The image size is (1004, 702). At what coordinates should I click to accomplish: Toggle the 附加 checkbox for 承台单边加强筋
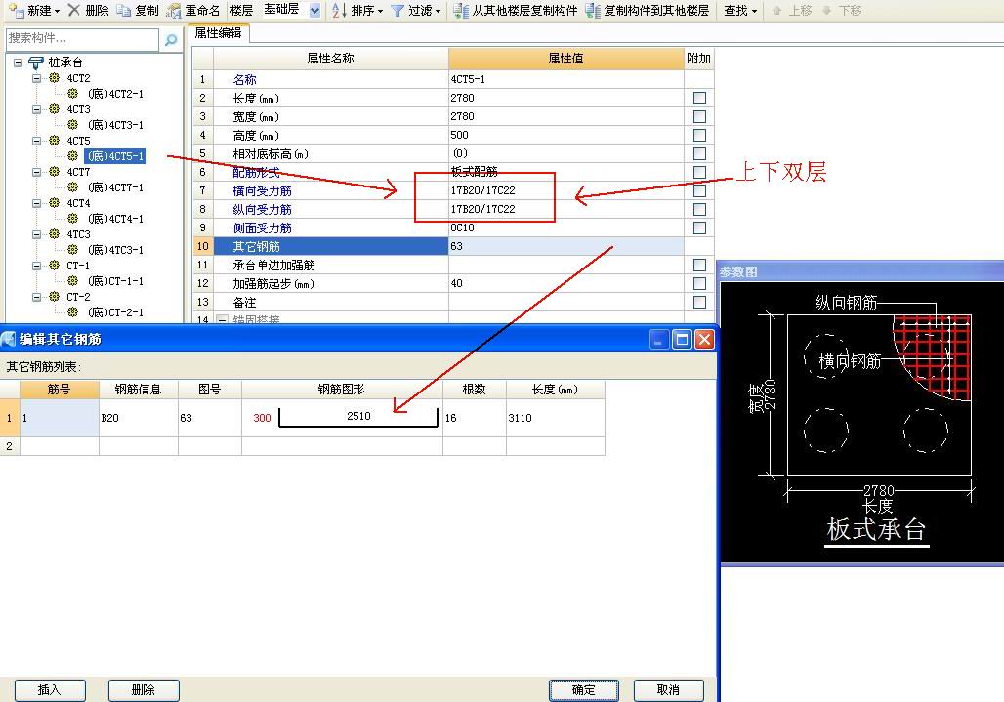pyautogui.click(x=700, y=265)
